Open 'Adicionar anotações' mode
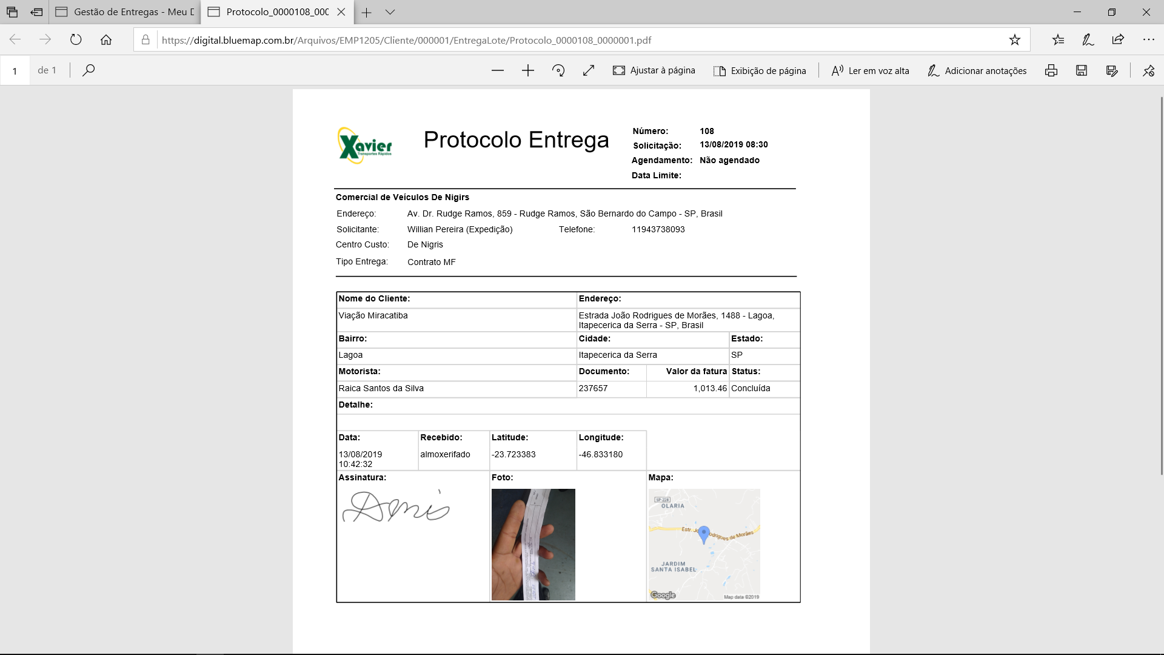 976,70
